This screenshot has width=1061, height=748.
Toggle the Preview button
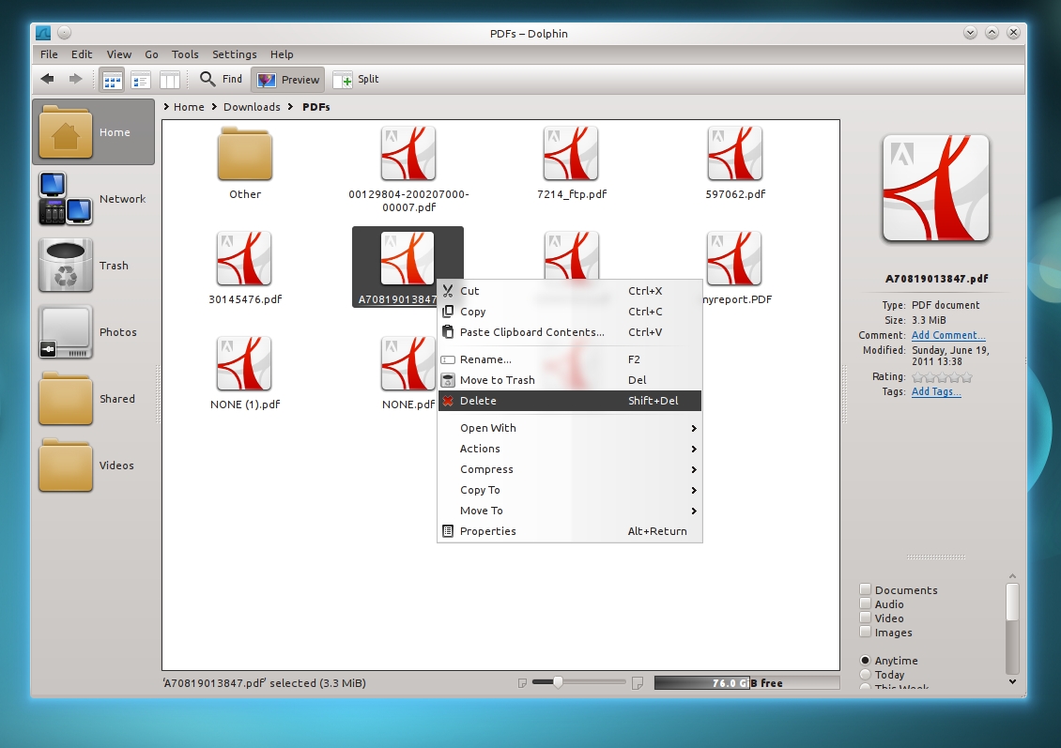pos(287,80)
